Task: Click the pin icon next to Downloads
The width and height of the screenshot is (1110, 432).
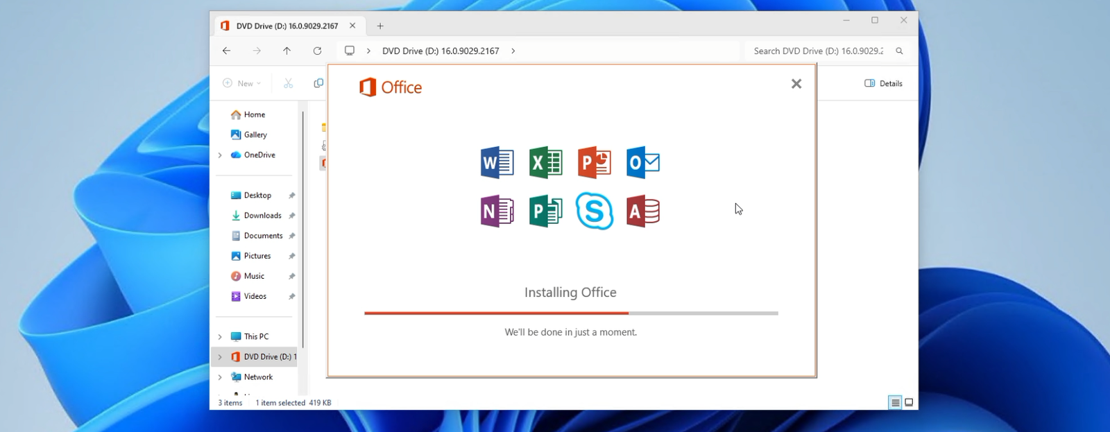Action: coord(291,216)
